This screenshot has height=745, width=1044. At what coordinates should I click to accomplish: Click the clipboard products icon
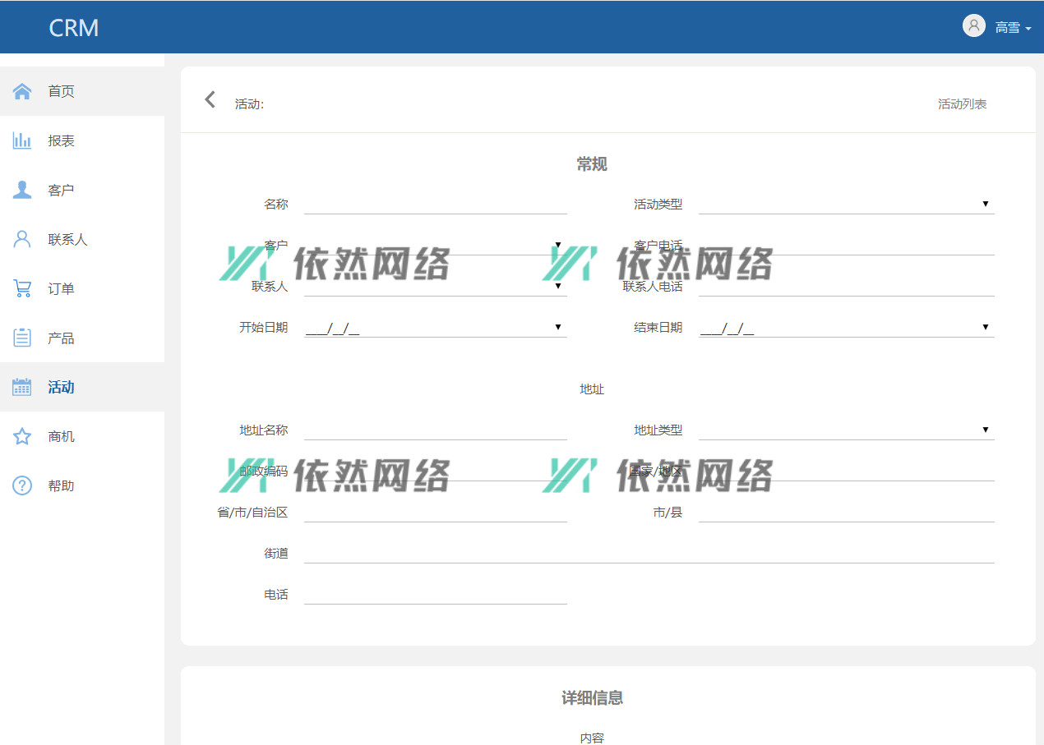pyautogui.click(x=22, y=338)
